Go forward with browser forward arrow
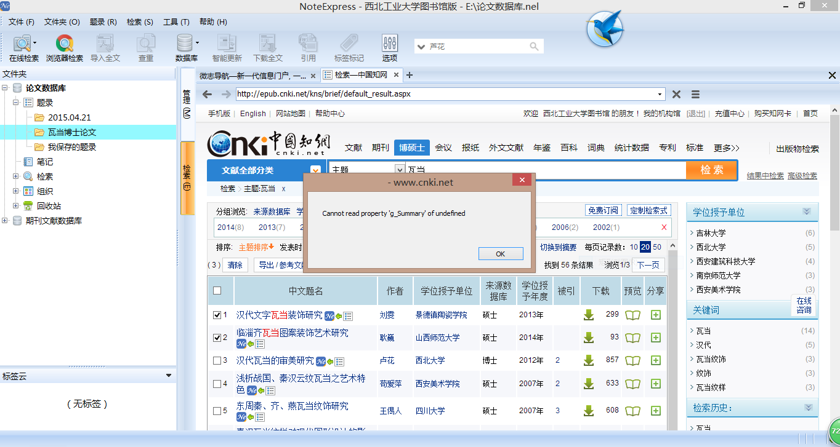The image size is (840, 447). pyautogui.click(x=226, y=94)
